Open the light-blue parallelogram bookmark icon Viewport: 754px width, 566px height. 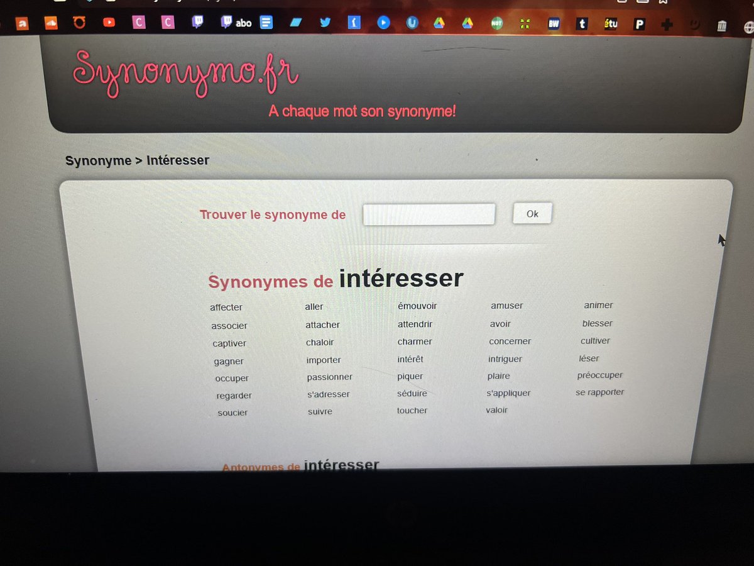point(296,23)
